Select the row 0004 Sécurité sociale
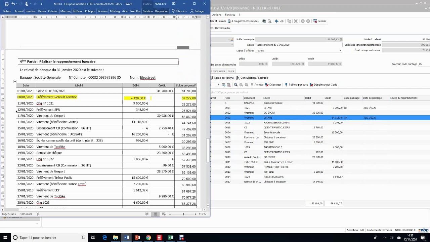The height and width of the screenshot is (242, 430). coord(320,132)
